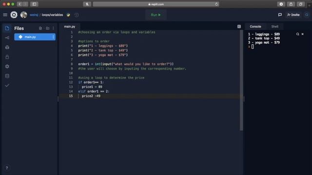Open the browser downloads icon
The image size is (312, 175).
click(281, 4)
